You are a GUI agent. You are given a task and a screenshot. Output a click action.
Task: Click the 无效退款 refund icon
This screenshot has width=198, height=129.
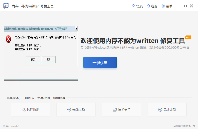tap(69, 110)
